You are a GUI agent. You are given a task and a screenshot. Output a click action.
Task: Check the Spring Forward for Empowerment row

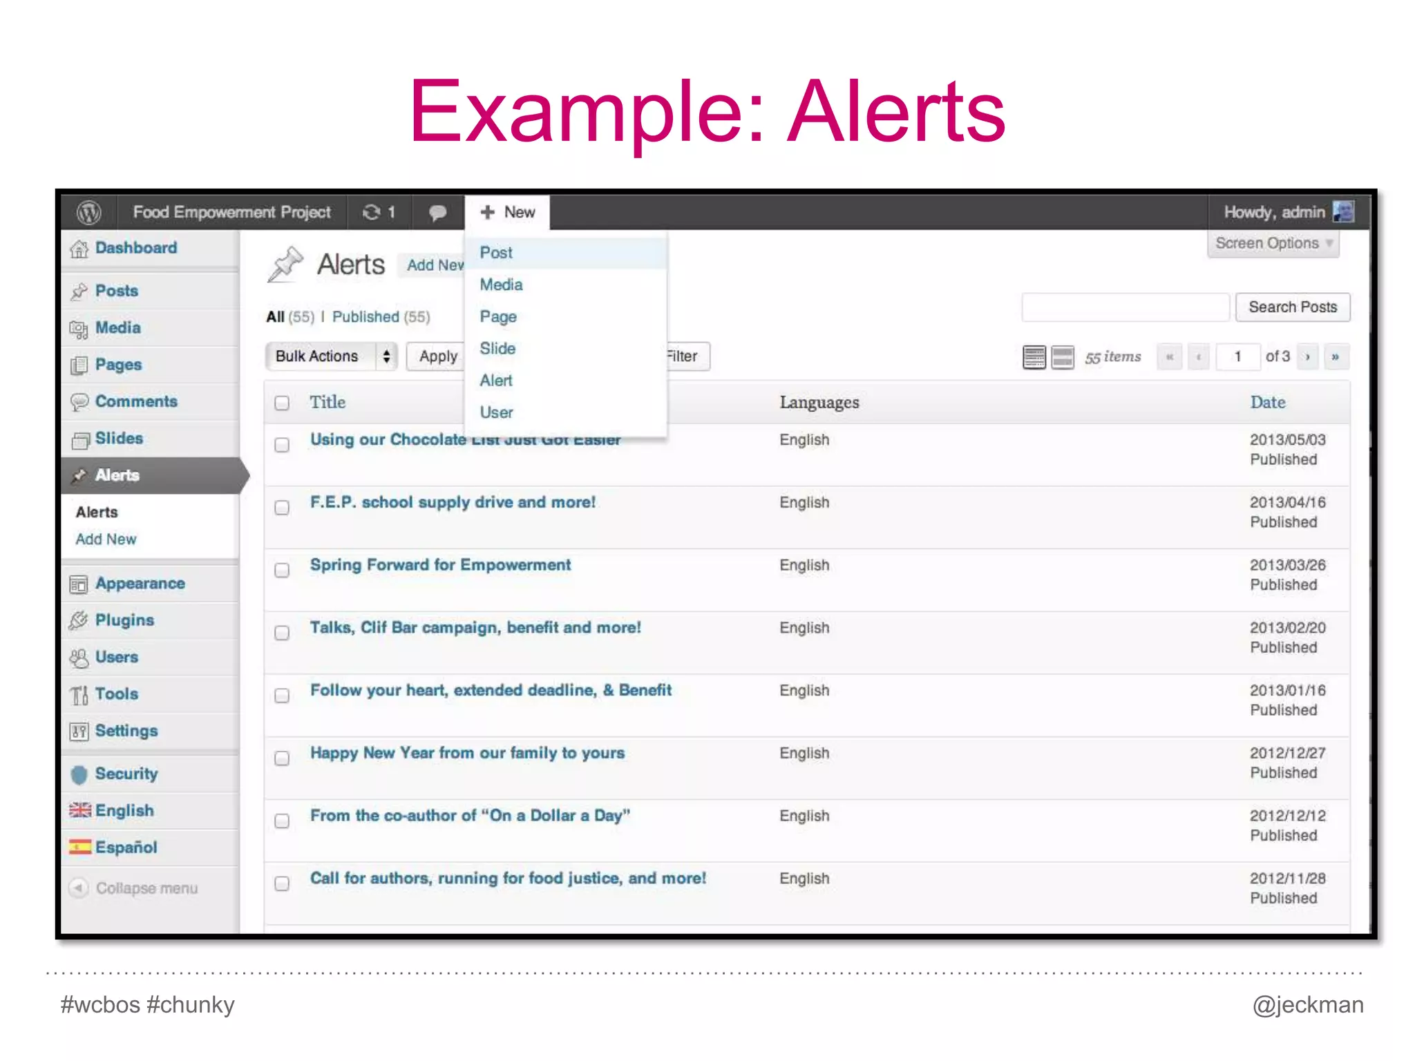pos(282,570)
